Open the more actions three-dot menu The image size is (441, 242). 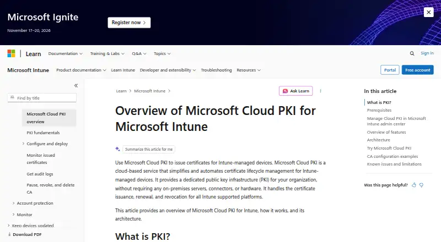click(x=320, y=91)
